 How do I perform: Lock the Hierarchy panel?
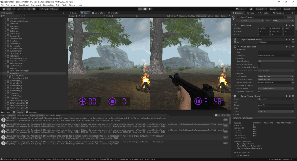(x=64, y=13)
